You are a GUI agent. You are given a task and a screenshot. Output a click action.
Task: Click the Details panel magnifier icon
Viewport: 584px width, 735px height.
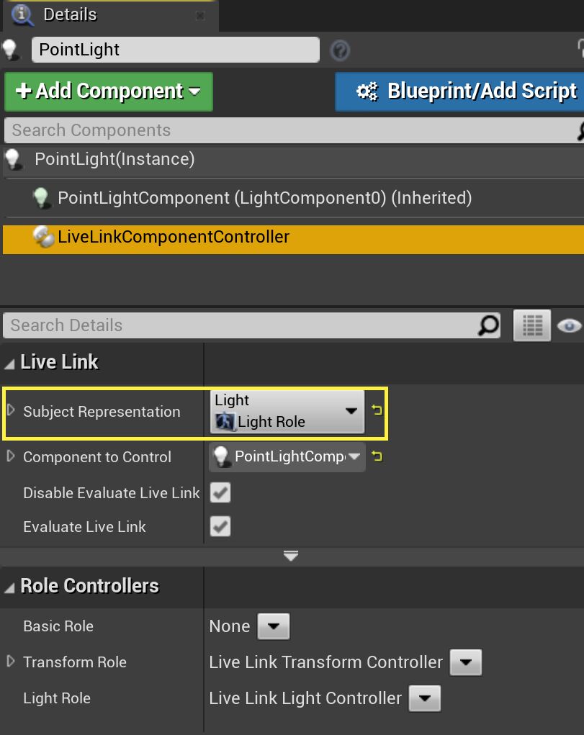pos(22,14)
